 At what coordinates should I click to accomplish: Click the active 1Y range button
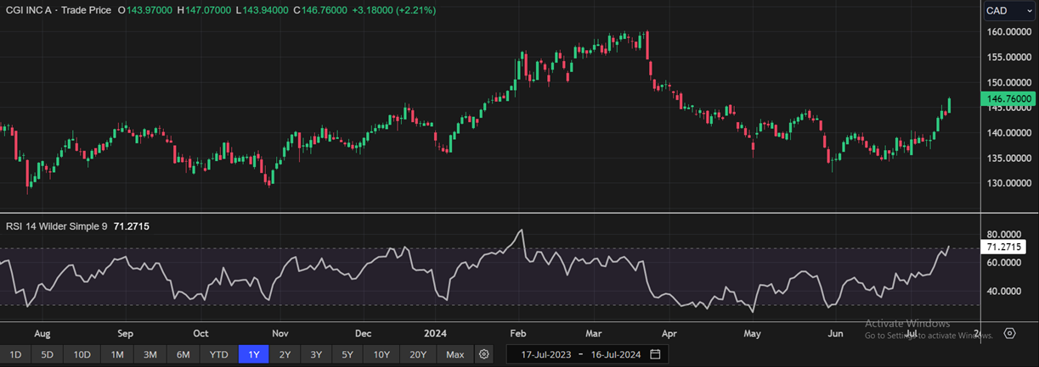[254, 354]
